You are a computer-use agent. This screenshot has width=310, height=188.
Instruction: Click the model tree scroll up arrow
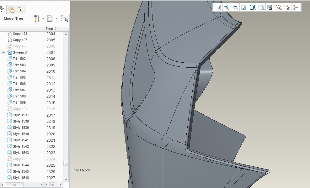66,34
